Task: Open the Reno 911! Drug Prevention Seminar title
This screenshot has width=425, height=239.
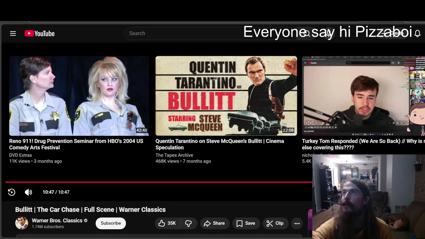Action: pos(76,144)
